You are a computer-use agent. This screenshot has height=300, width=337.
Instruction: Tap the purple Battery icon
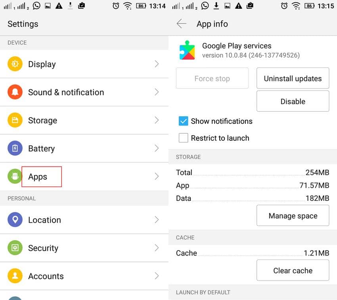coord(15,148)
